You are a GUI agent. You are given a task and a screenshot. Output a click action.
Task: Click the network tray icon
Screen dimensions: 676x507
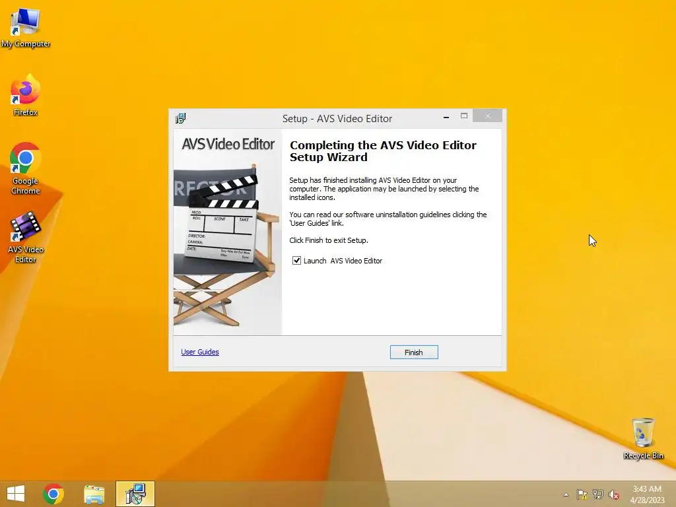point(597,494)
